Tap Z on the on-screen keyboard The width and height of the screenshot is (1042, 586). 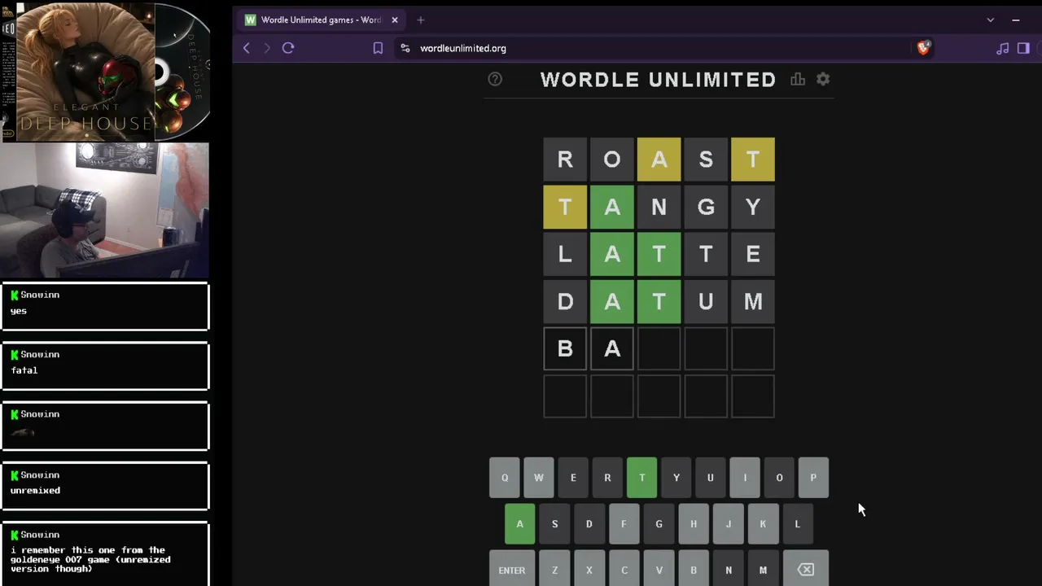pyautogui.click(x=555, y=570)
